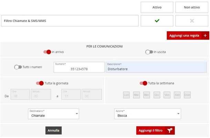Image resolution: width=210 pixels, height=138 pixels.
Task: Click the funnel icon on Aggiungi il filtro
Action: click(x=170, y=130)
